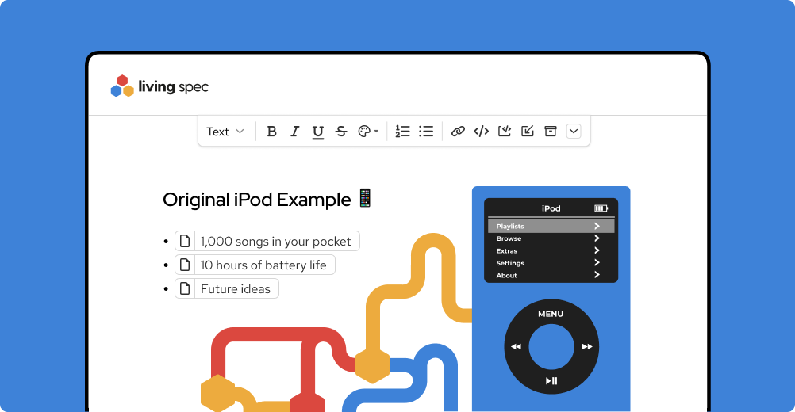This screenshot has height=412, width=795.
Task: Apply inline code formatting
Action: (x=481, y=132)
